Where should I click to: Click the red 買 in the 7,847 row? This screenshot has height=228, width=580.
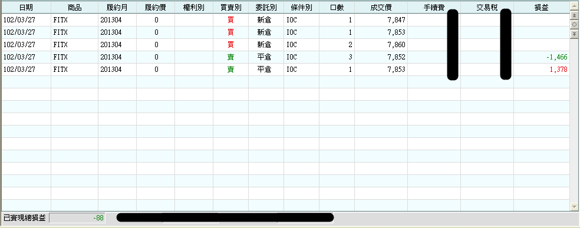tap(230, 20)
